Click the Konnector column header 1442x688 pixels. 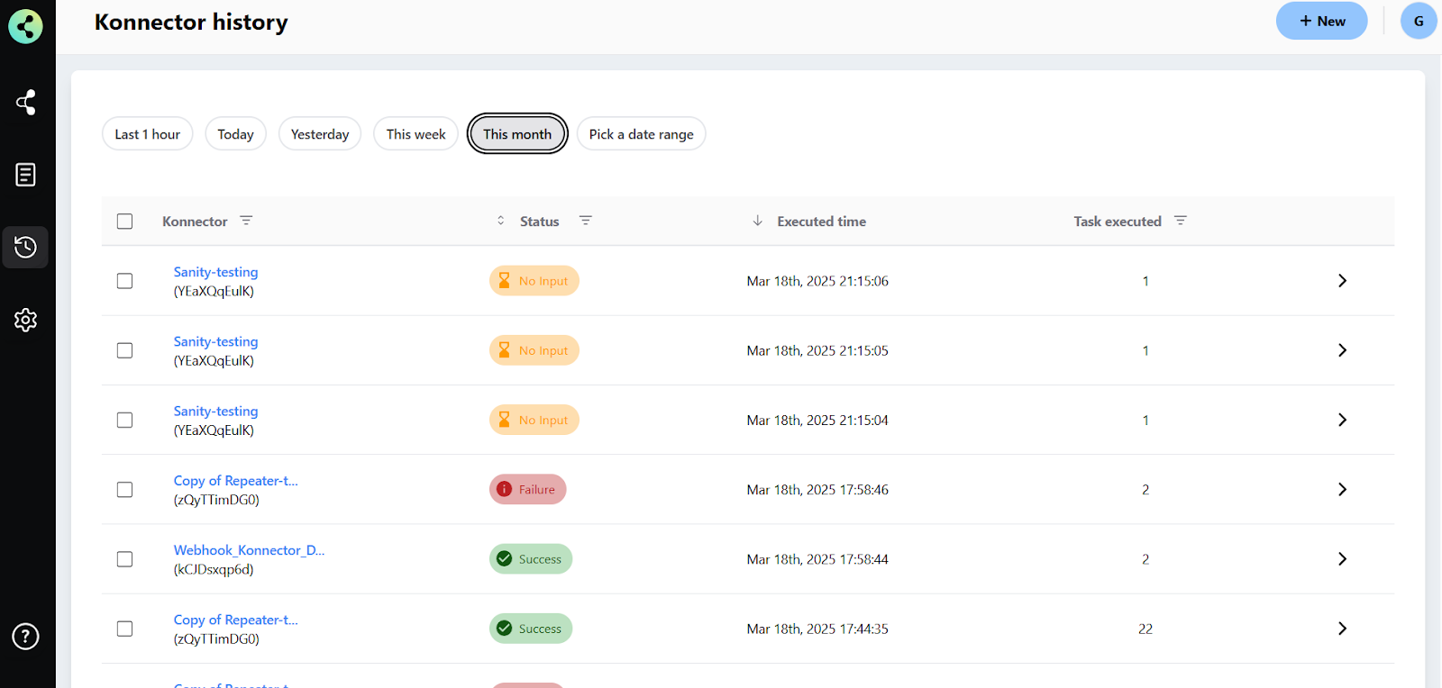195,222
